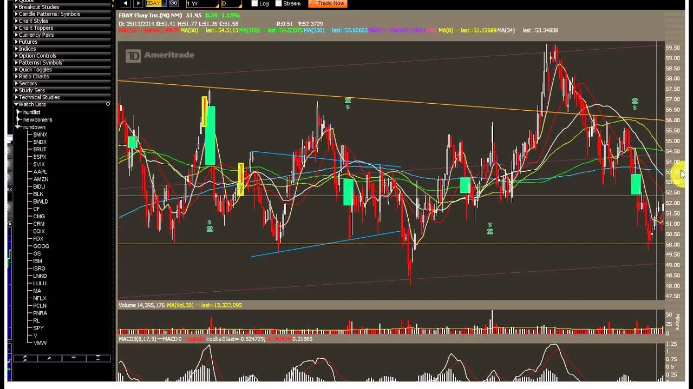Expand the newcomers watch list

coord(18,119)
